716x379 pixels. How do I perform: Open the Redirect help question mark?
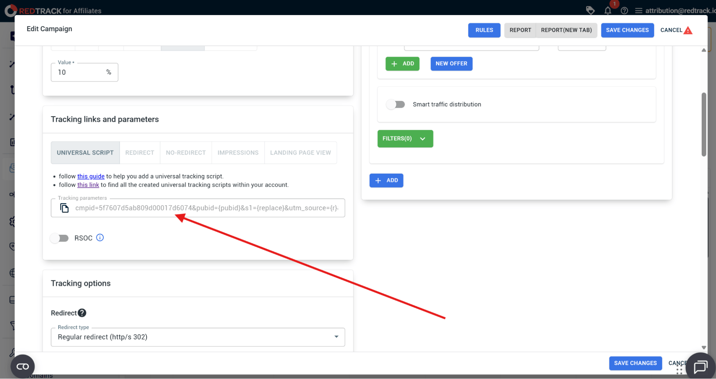coord(82,313)
